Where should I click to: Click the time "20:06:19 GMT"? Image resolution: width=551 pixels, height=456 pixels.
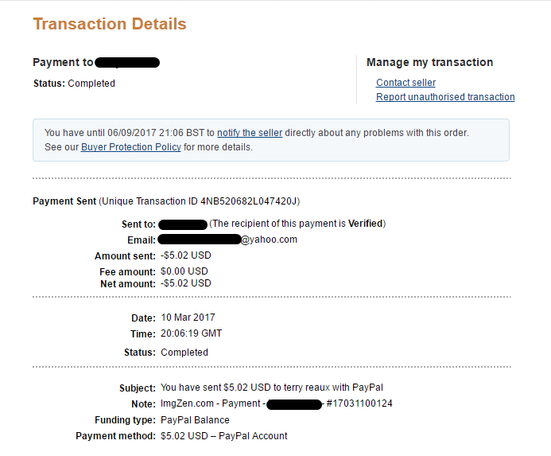[192, 334]
